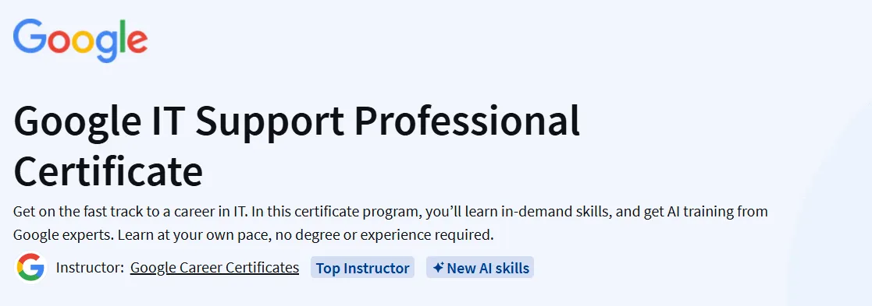Select the New AI skills badge
The image size is (872, 306).
tap(480, 268)
